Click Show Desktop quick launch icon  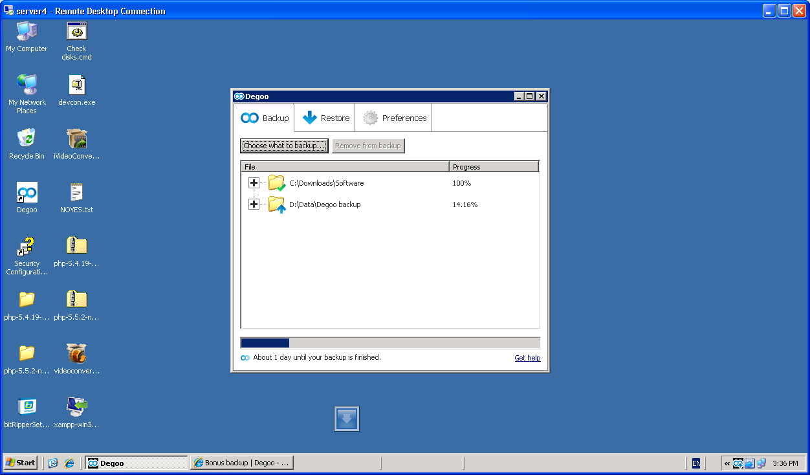[x=53, y=463]
